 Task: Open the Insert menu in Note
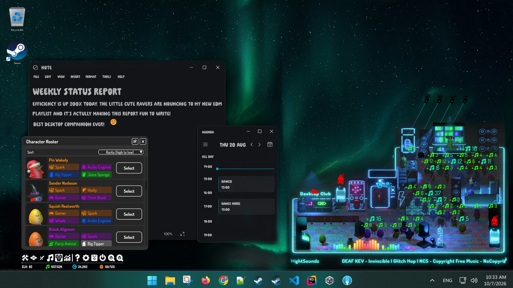(x=75, y=77)
